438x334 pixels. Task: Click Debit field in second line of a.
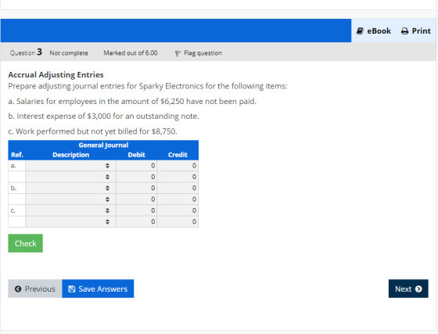pos(137,177)
